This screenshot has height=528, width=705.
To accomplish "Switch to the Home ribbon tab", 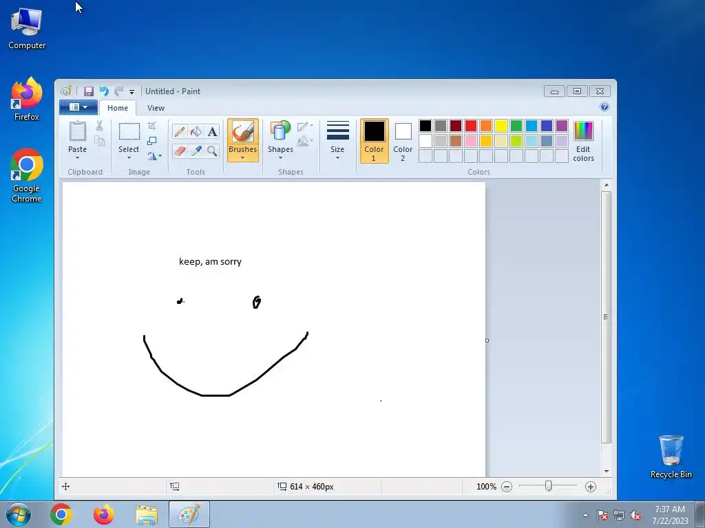I will point(118,108).
